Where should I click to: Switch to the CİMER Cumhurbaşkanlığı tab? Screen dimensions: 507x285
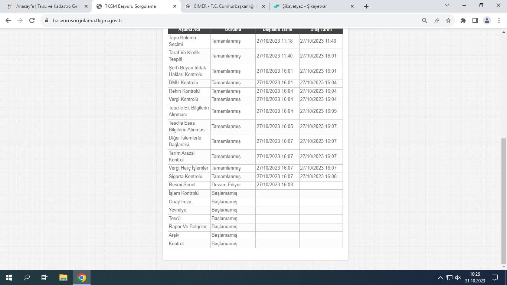(225, 6)
